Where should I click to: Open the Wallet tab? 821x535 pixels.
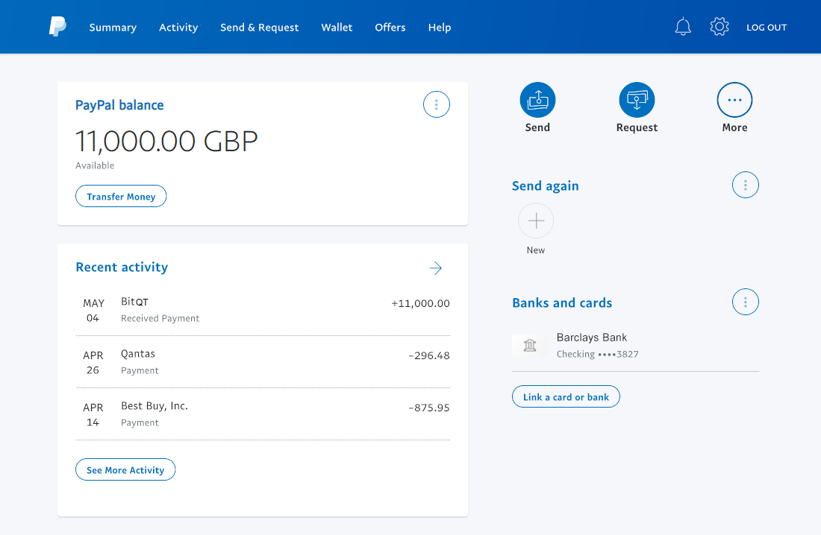click(337, 27)
